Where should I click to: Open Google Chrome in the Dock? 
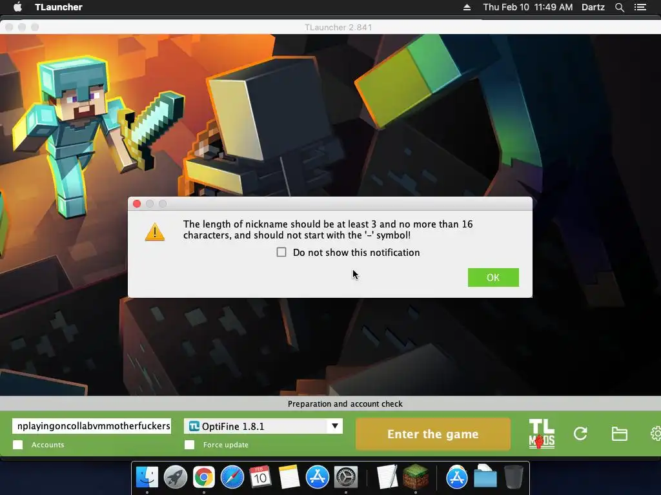pos(203,478)
